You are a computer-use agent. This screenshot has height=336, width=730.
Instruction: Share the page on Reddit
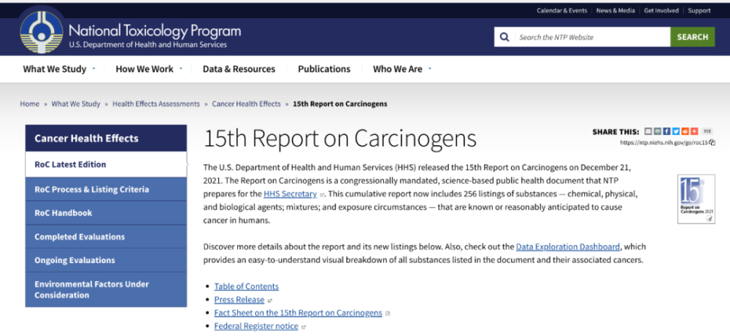coord(685,131)
